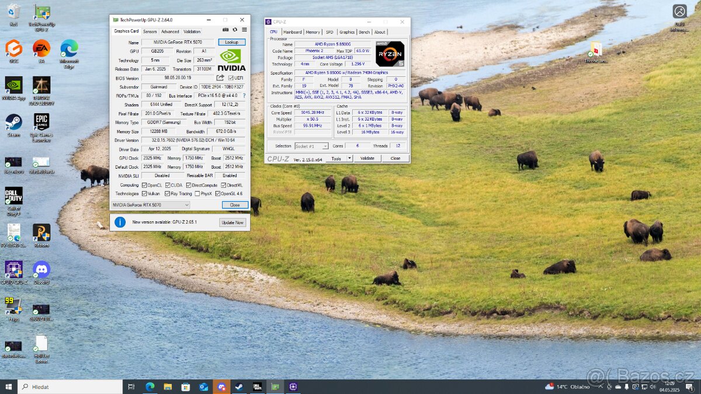Toggle the OpenGL 4.6 checkbox
The width and height of the screenshot is (701, 394).
pyautogui.click(x=218, y=193)
